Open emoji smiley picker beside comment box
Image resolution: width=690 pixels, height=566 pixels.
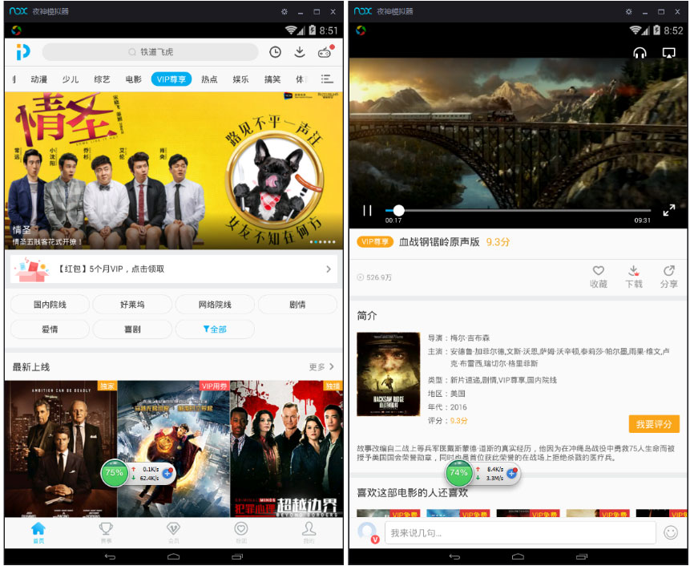click(x=671, y=533)
